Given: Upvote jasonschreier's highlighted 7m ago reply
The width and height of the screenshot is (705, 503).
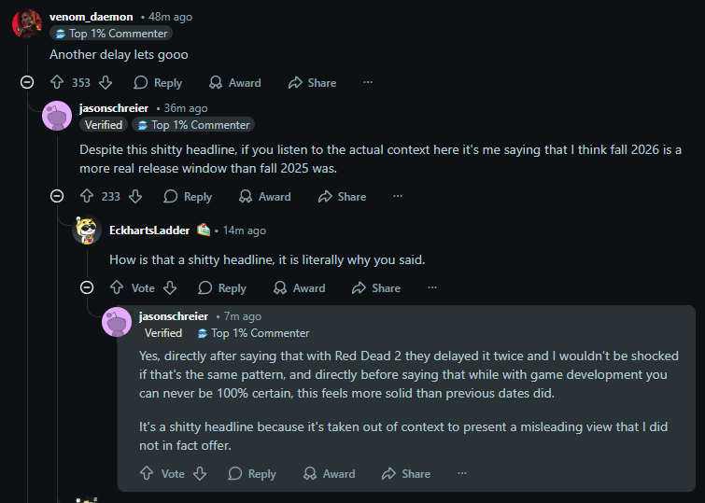Looking at the screenshot, I should (147, 474).
